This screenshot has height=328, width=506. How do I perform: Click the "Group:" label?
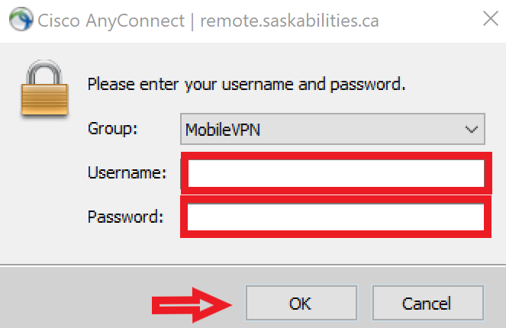pos(113,129)
